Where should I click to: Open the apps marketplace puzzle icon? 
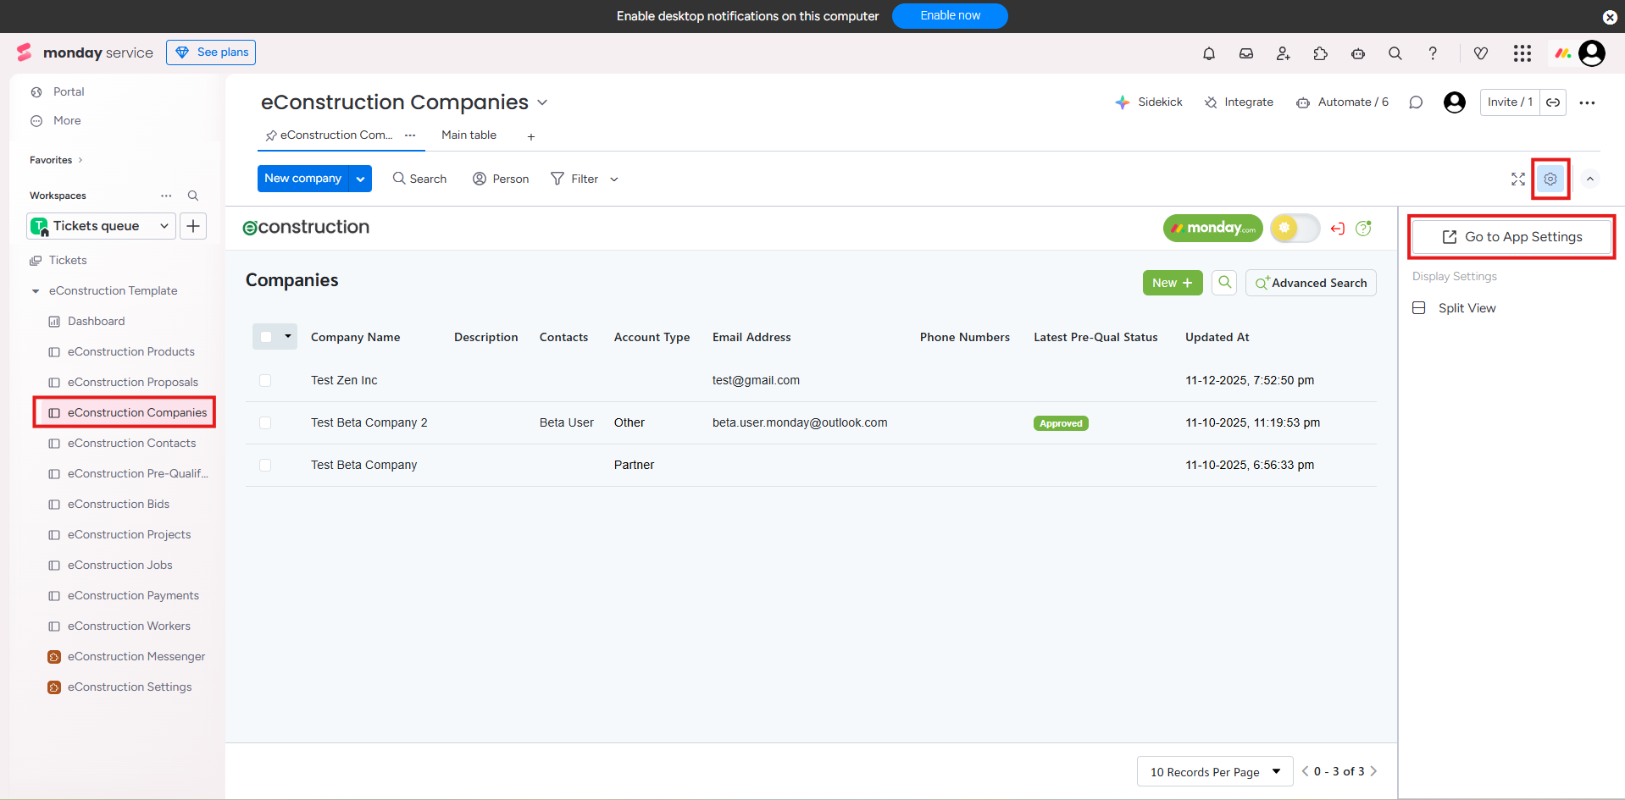click(x=1321, y=53)
